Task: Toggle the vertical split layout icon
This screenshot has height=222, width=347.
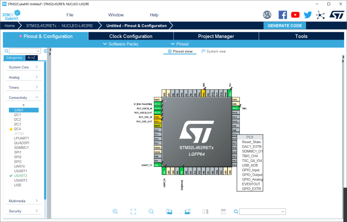Action: [x=206, y=212]
